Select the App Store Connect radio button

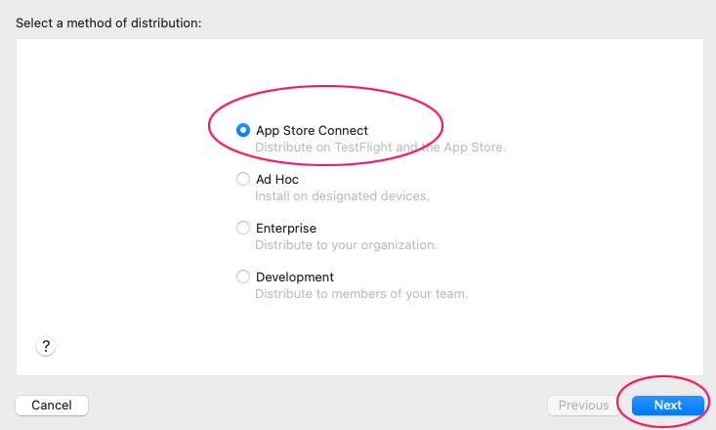[x=243, y=130]
